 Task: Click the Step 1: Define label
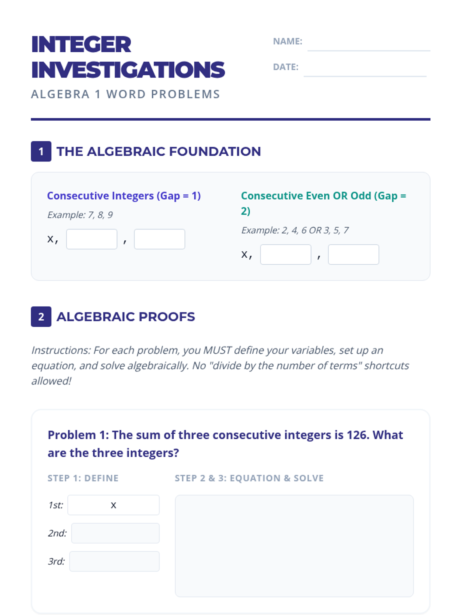click(x=83, y=478)
